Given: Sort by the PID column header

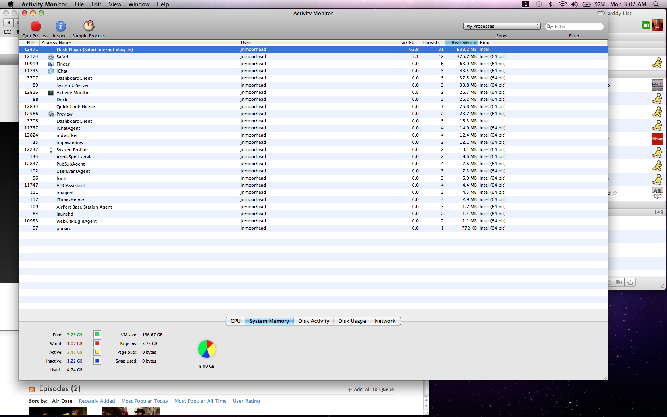Looking at the screenshot, I should click(29, 42).
